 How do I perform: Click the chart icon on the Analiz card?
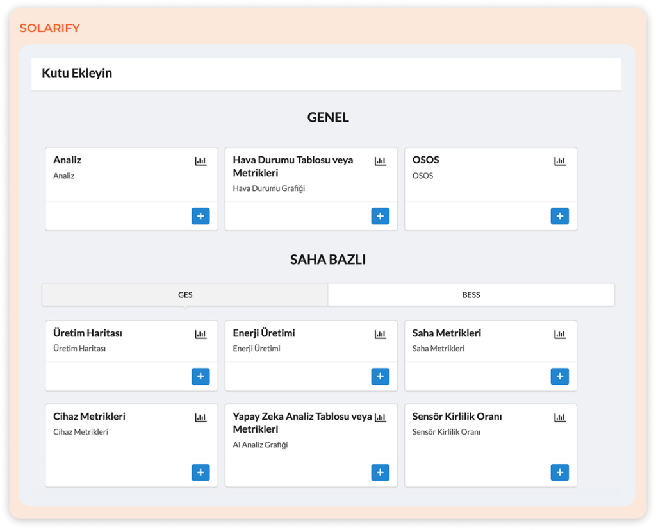201,161
